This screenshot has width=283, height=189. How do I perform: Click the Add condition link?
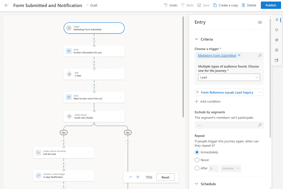(208, 102)
